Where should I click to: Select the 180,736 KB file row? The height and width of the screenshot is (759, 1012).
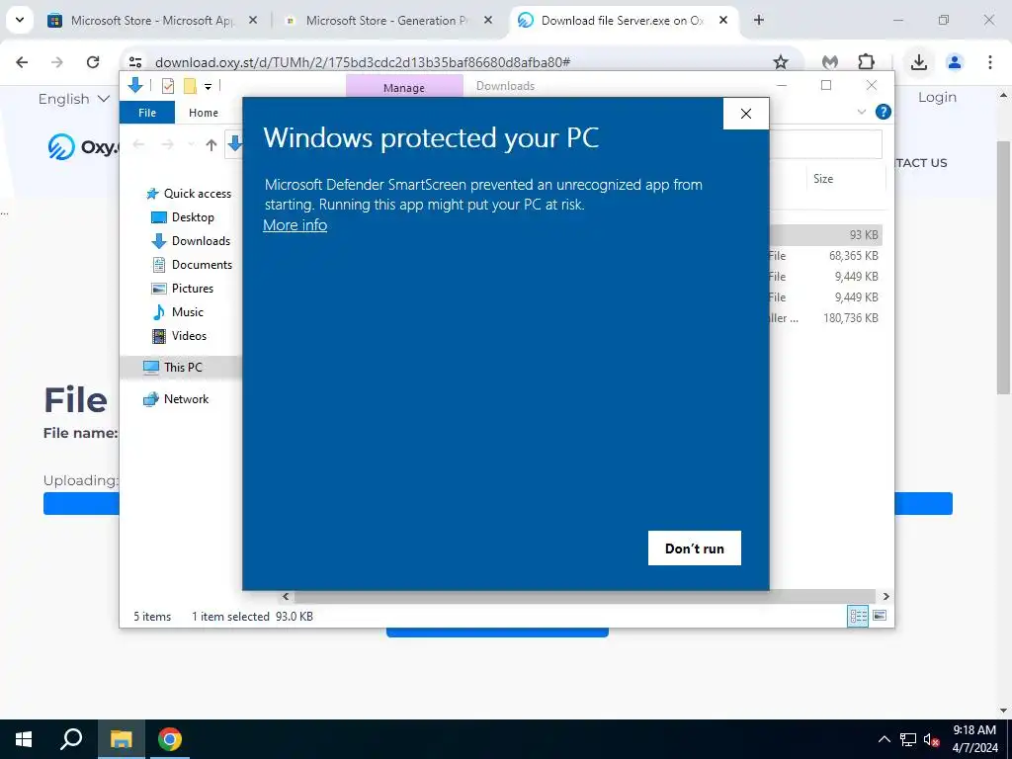point(826,317)
